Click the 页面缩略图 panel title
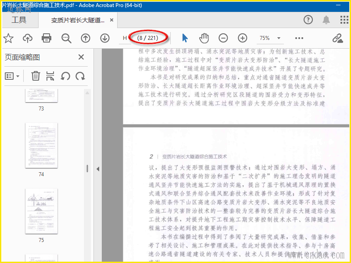 pos(22,57)
